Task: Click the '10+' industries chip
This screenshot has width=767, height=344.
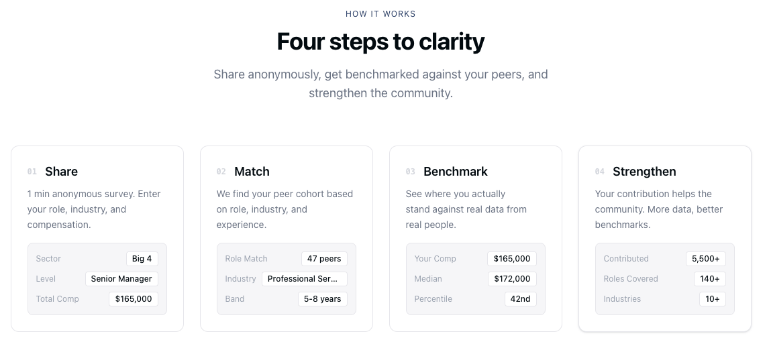Action: tap(712, 299)
